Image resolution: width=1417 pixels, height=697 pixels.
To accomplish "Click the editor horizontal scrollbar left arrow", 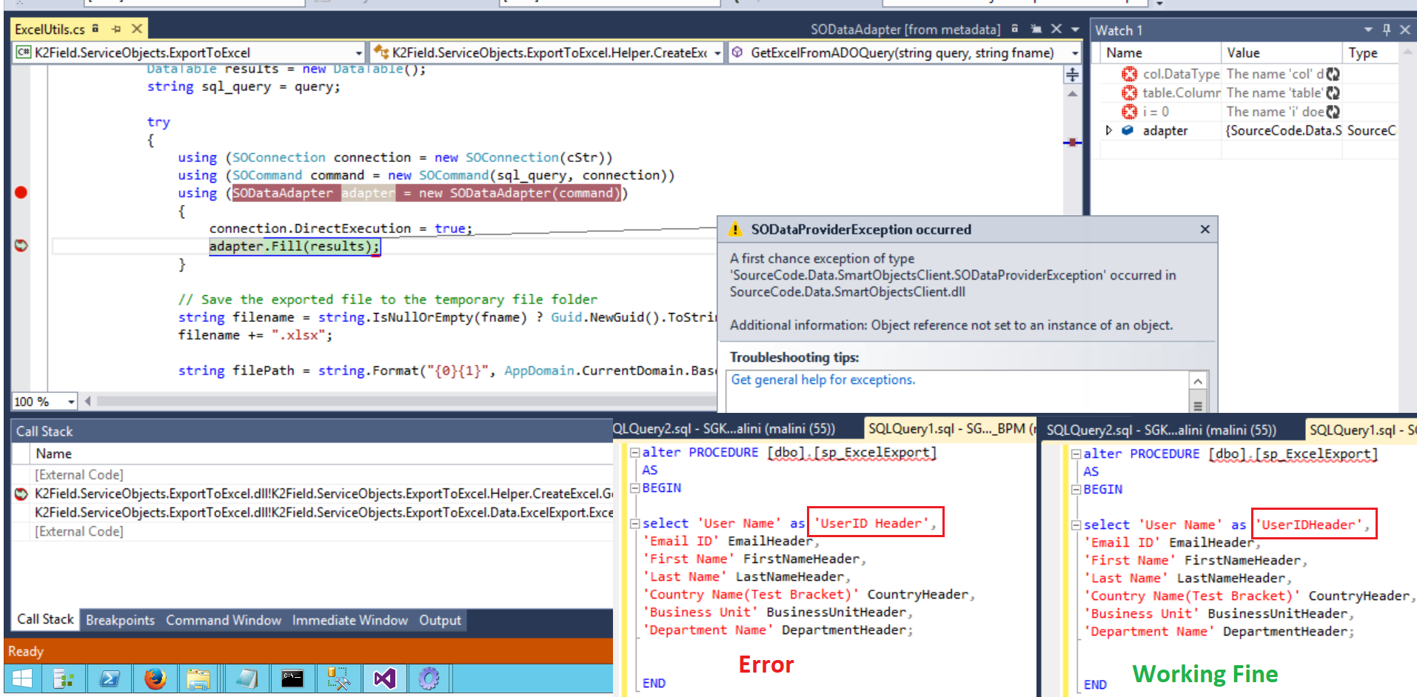I will [88, 401].
